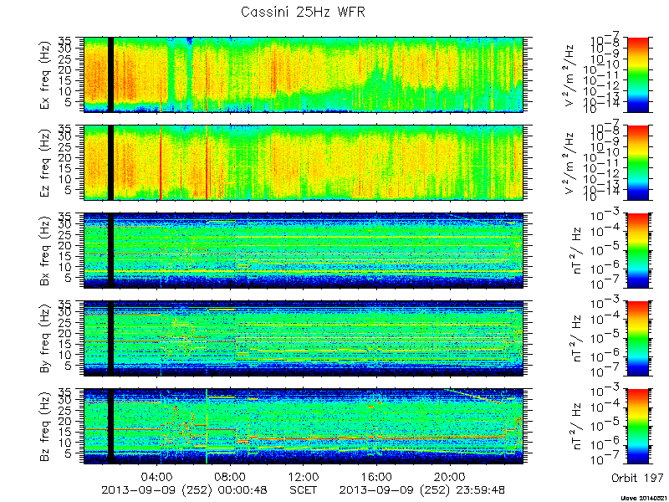669x502 pixels.
Task: Click the 08:00 time axis label
Action: (x=231, y=476)
